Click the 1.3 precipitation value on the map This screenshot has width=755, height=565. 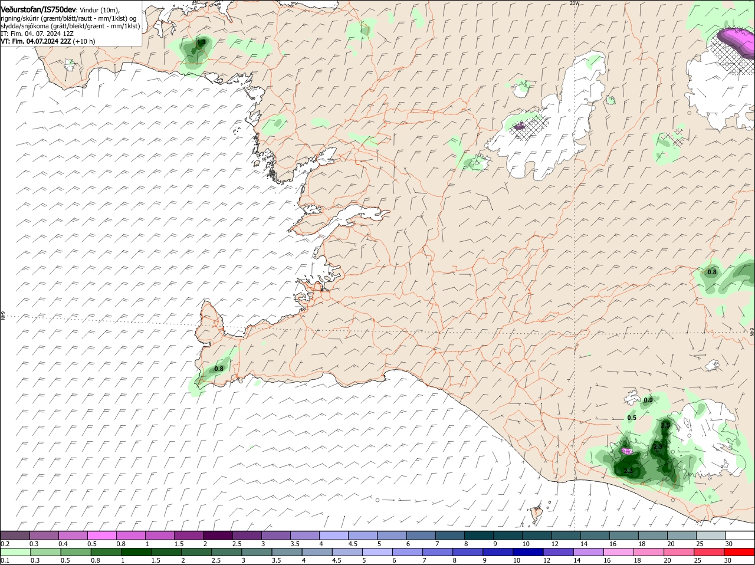click(x=201, y=42)
